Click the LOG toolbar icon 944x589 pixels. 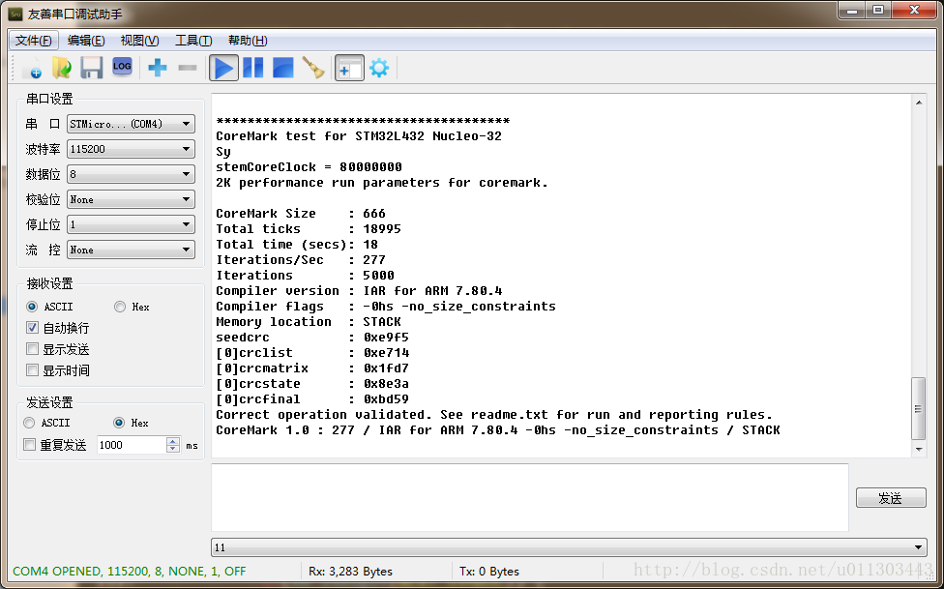click(122, 67)
